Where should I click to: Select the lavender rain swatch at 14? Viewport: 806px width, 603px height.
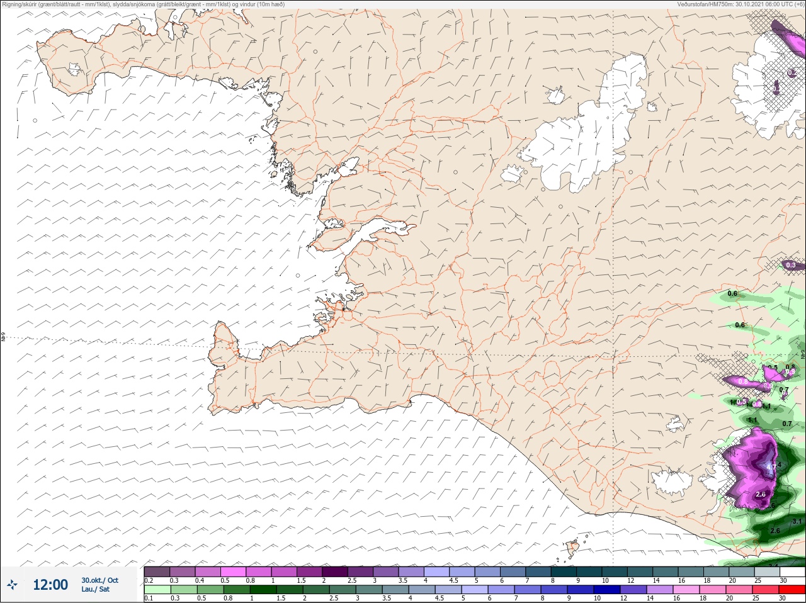click(659, 590)
